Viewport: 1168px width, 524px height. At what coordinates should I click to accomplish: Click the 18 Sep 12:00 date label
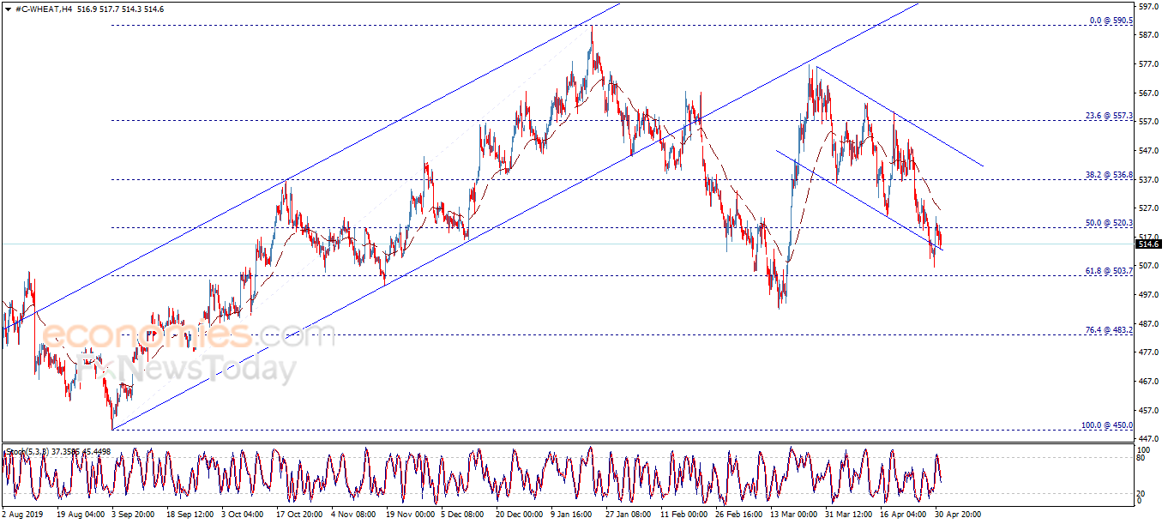pos(190,515)
